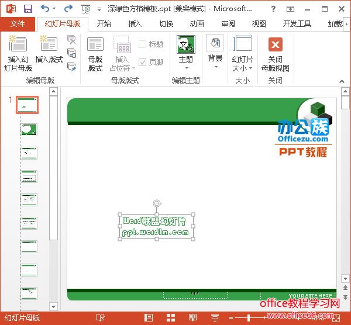Click the rotation handle above the text box
Viewport: 351px width, 325px height.
click(157, 203)
